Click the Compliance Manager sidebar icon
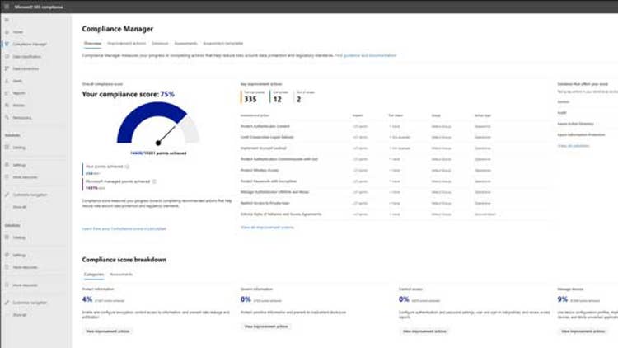The image size is (618, 348). point(6,44)
